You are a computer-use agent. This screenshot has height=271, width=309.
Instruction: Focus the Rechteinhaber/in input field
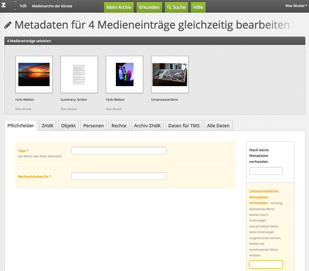tap(119, 176)
